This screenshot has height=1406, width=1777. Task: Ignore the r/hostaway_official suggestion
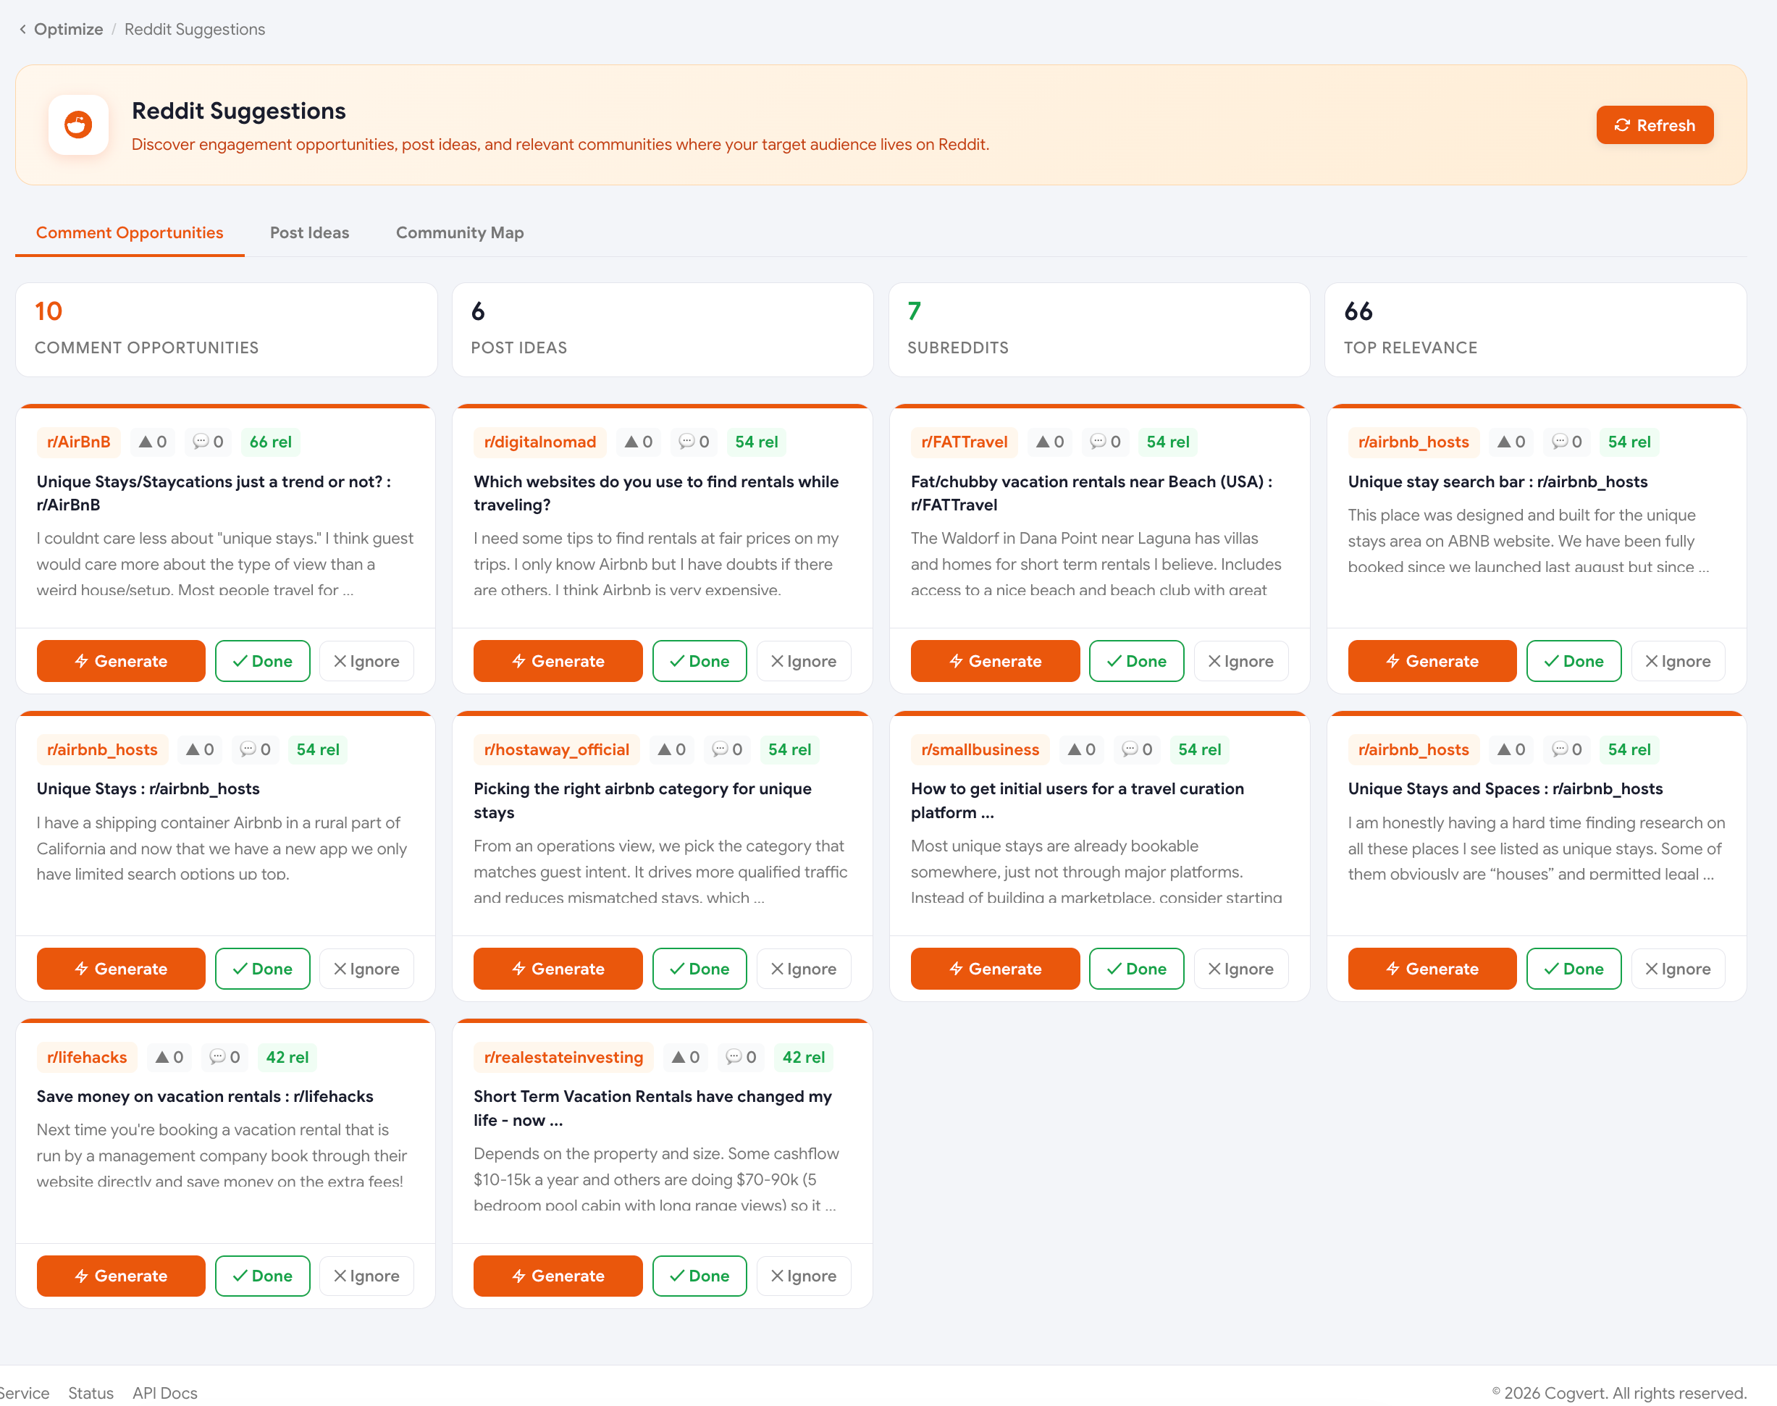(x=804, y=969)
